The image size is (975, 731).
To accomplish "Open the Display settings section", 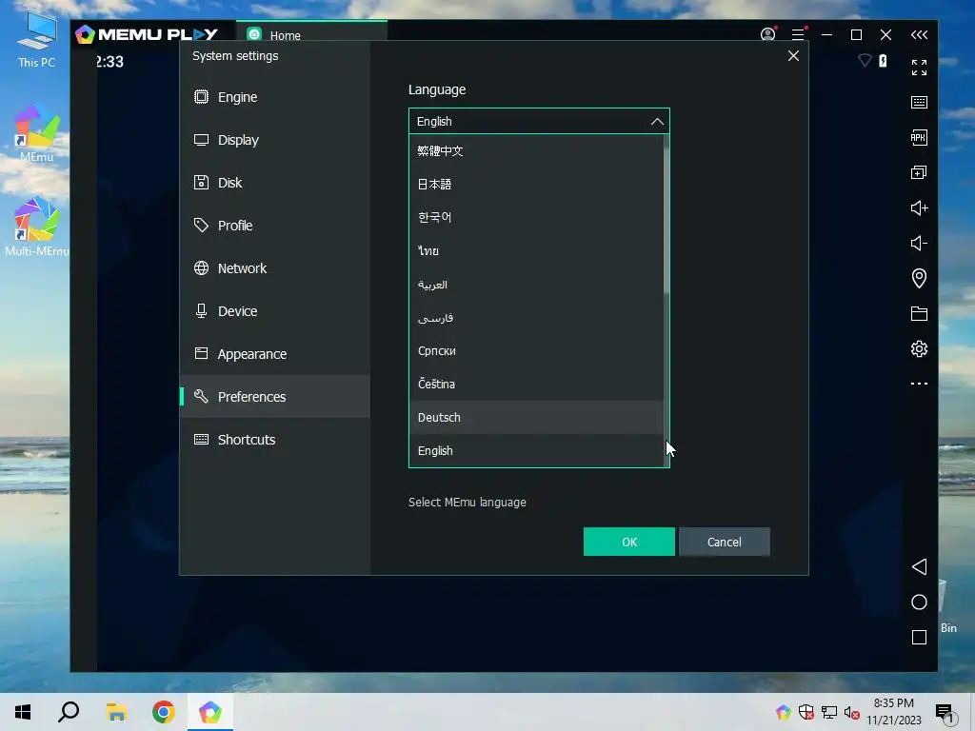I will tap(275, 140).
